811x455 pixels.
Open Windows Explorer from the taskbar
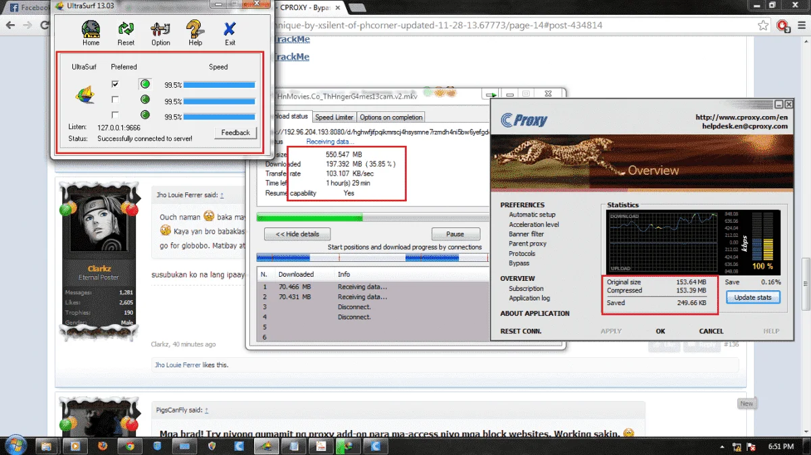coord(46,446)
